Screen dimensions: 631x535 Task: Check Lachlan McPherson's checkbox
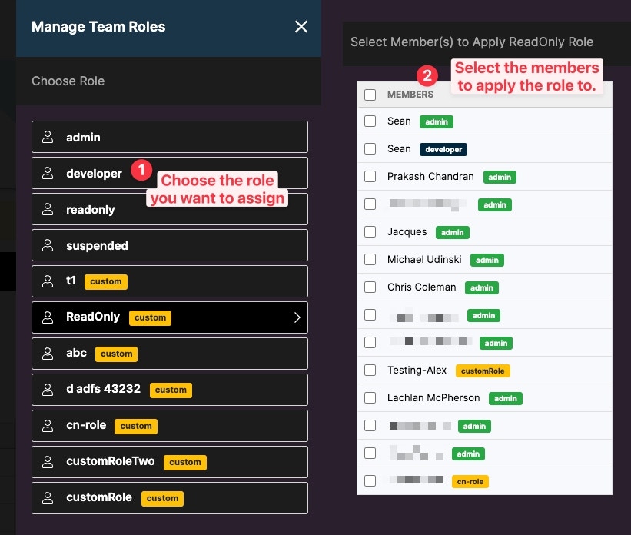click(370, 397)
